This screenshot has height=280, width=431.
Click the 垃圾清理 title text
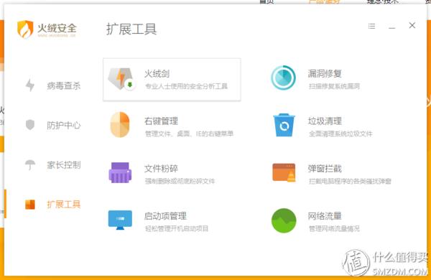coord(325,121)
